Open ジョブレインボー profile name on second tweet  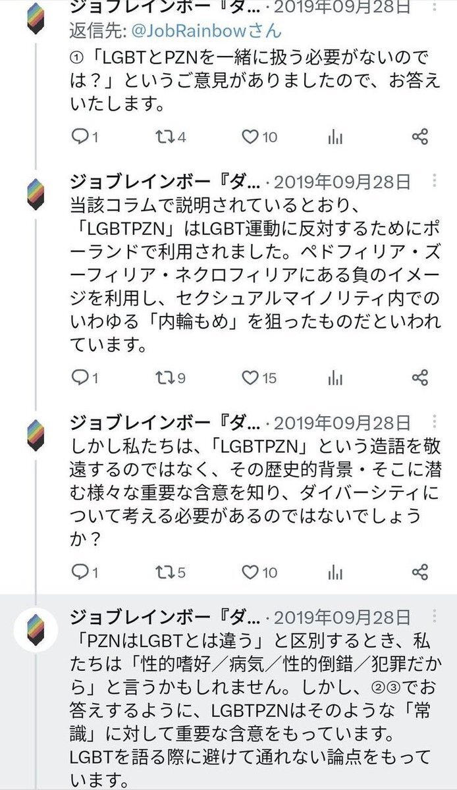(165, 182)
